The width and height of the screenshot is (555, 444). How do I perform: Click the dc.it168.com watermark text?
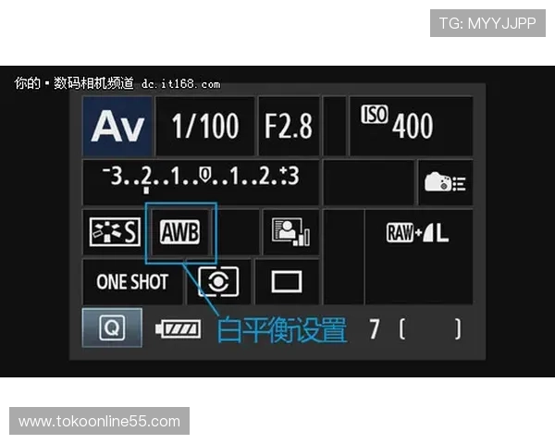tap(181, 84)
